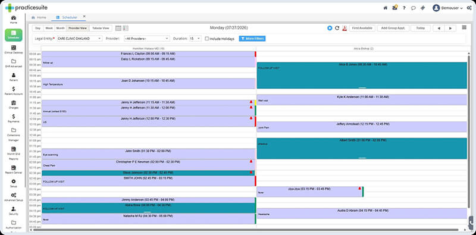Open EHR Advanced folder in sidebar

[x=13, y=63]
